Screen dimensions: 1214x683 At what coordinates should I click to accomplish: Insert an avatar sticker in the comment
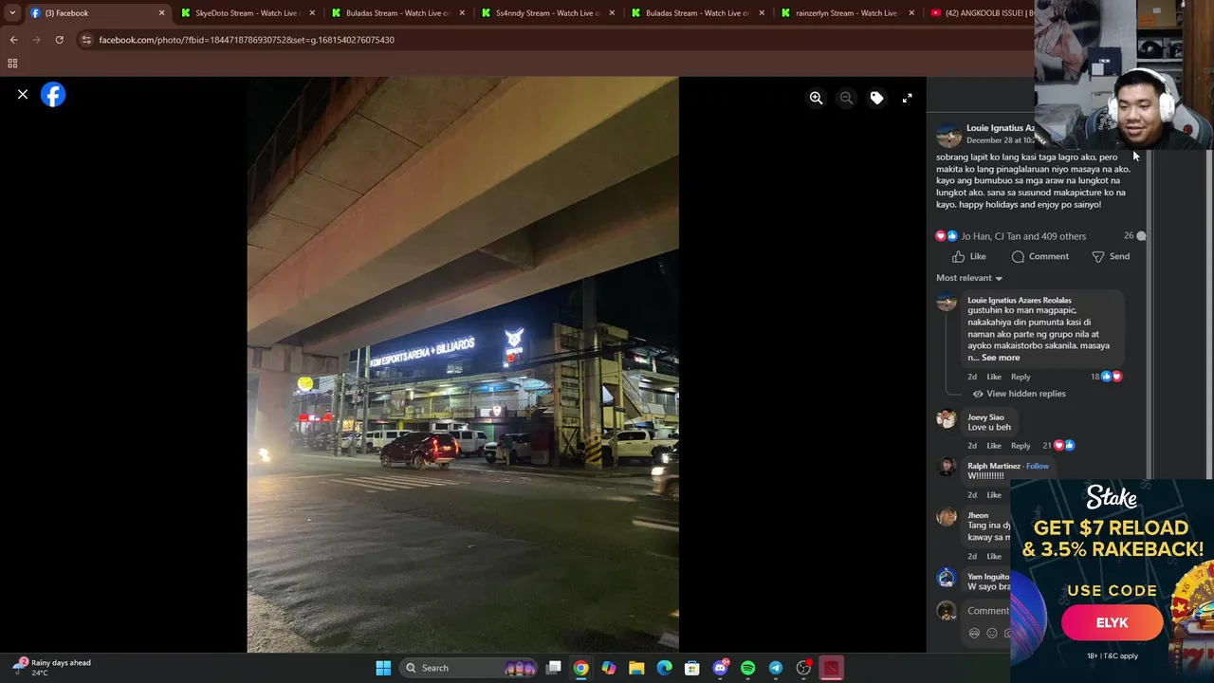tap(974, 634)
